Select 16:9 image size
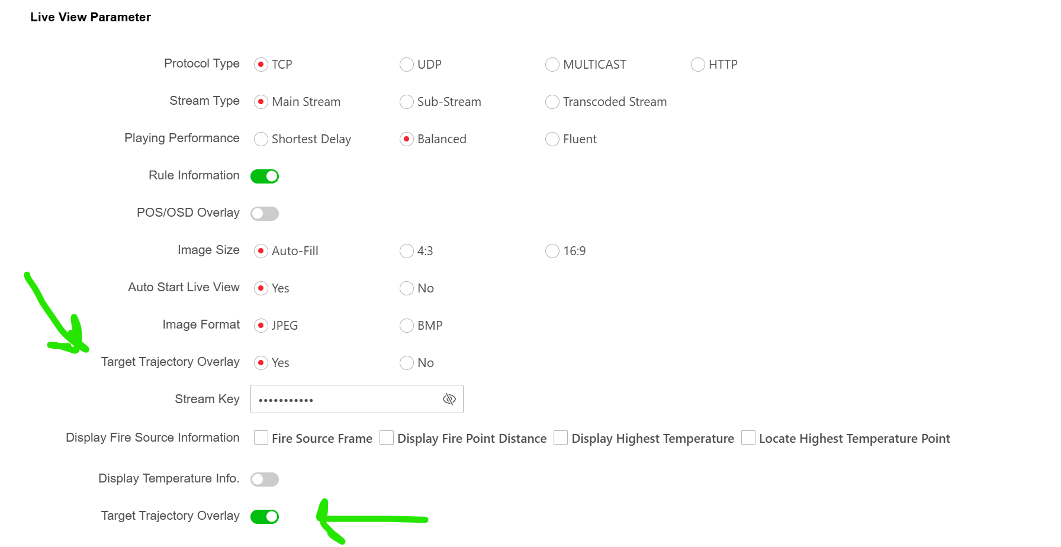 552,251
